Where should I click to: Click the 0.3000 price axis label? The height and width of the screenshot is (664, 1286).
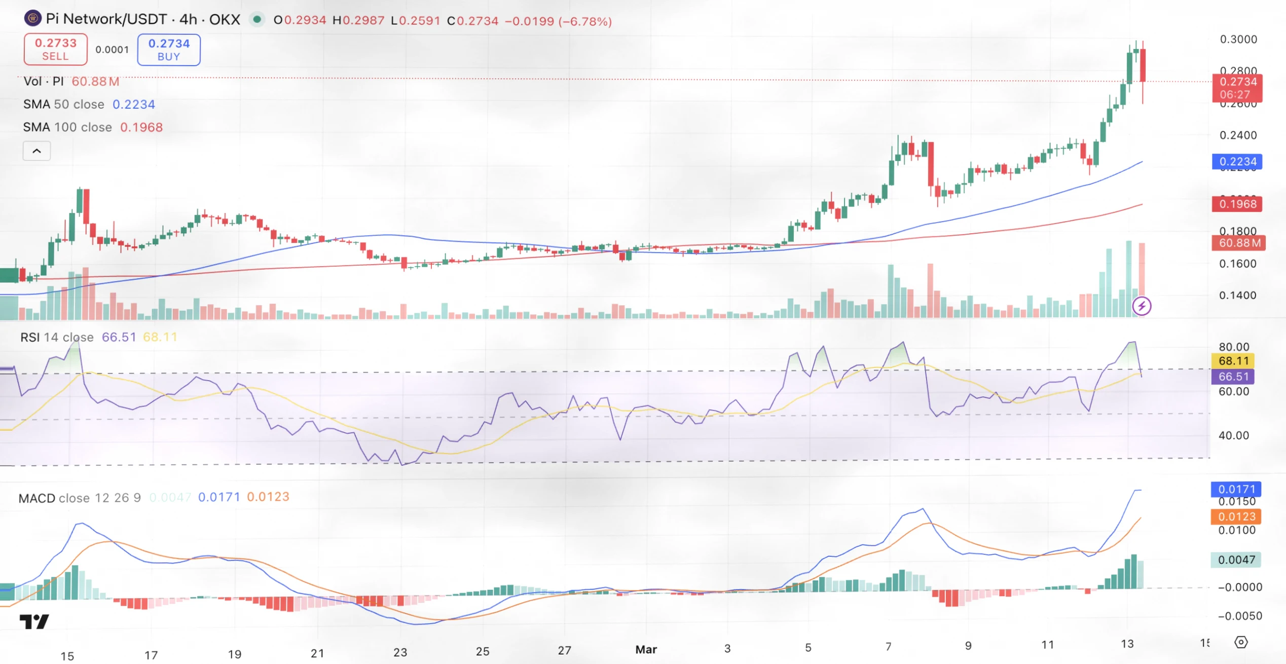(x=1238, y=39)
